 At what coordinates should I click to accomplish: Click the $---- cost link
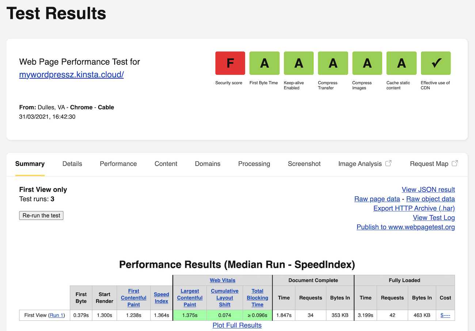tap(445, 315)
